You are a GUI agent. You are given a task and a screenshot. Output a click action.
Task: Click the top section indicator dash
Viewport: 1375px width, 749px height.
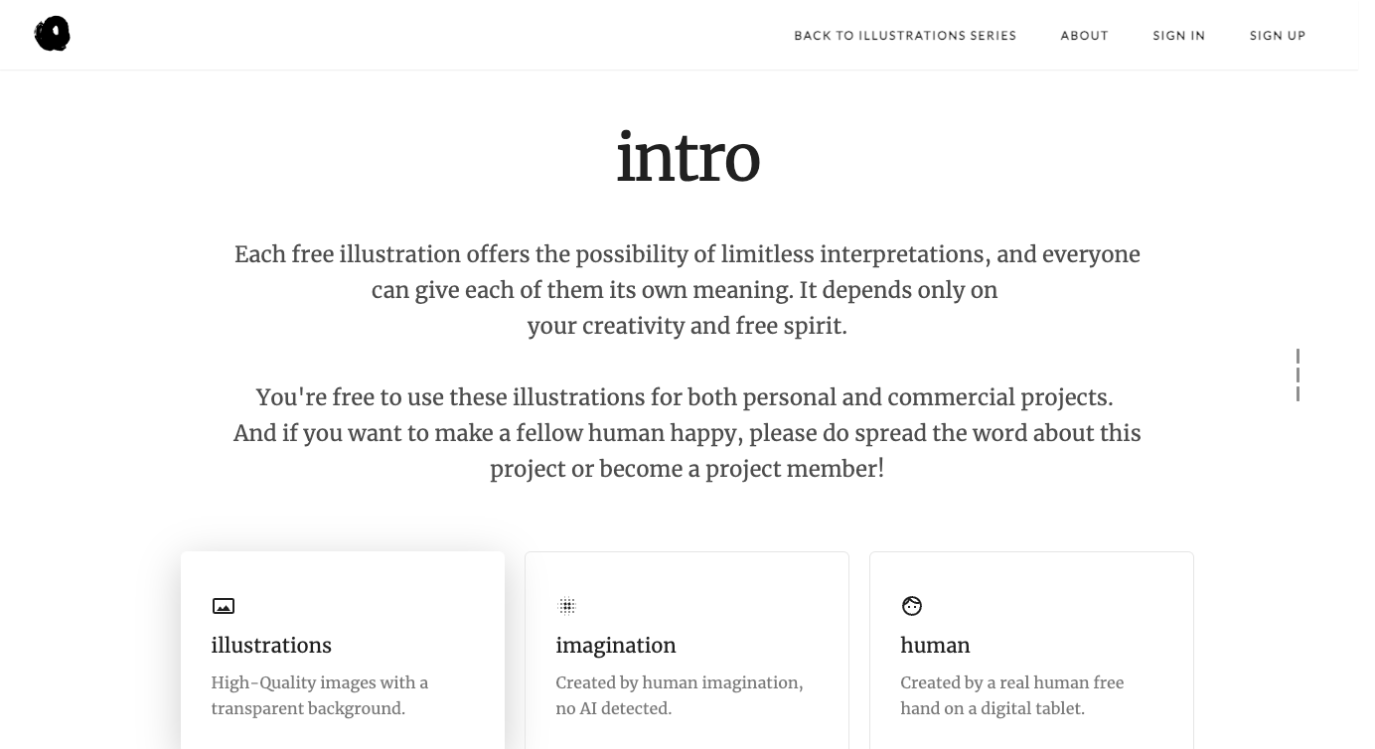(x=1298, y=357)
